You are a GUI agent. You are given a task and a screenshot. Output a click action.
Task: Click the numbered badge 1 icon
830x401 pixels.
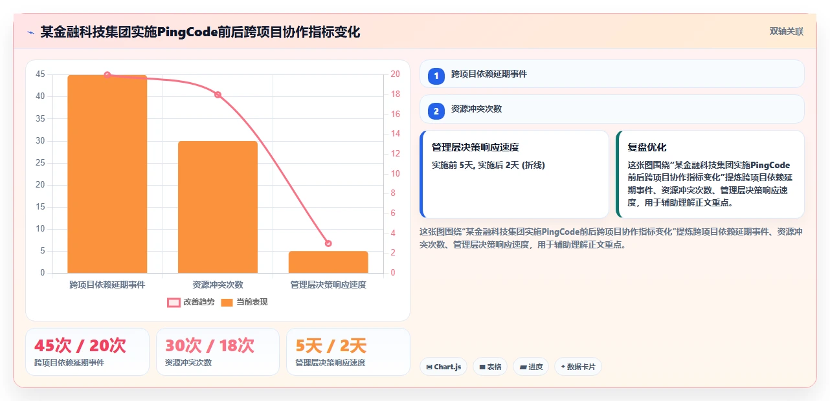point(436,76)
